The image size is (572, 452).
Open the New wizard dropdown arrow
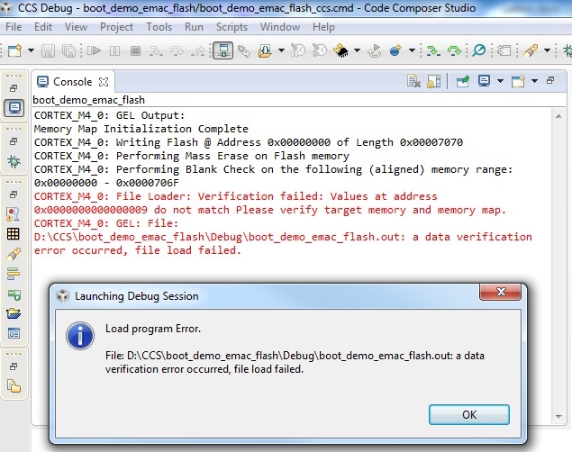coord(31,50)
